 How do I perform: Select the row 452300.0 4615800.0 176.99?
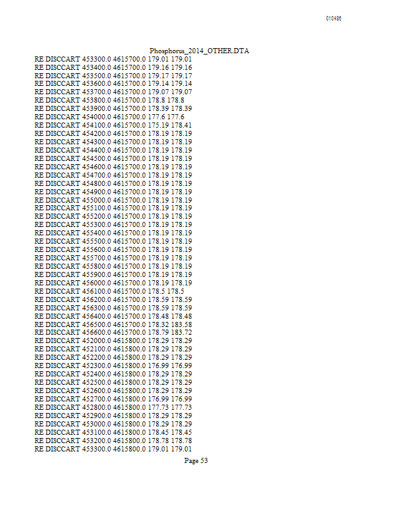click(113, 366)
